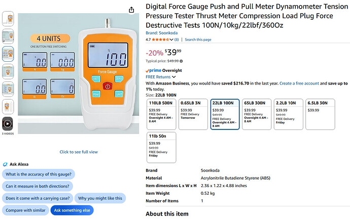
Task: Select the first product thumbnail
Action: point(8,19)
